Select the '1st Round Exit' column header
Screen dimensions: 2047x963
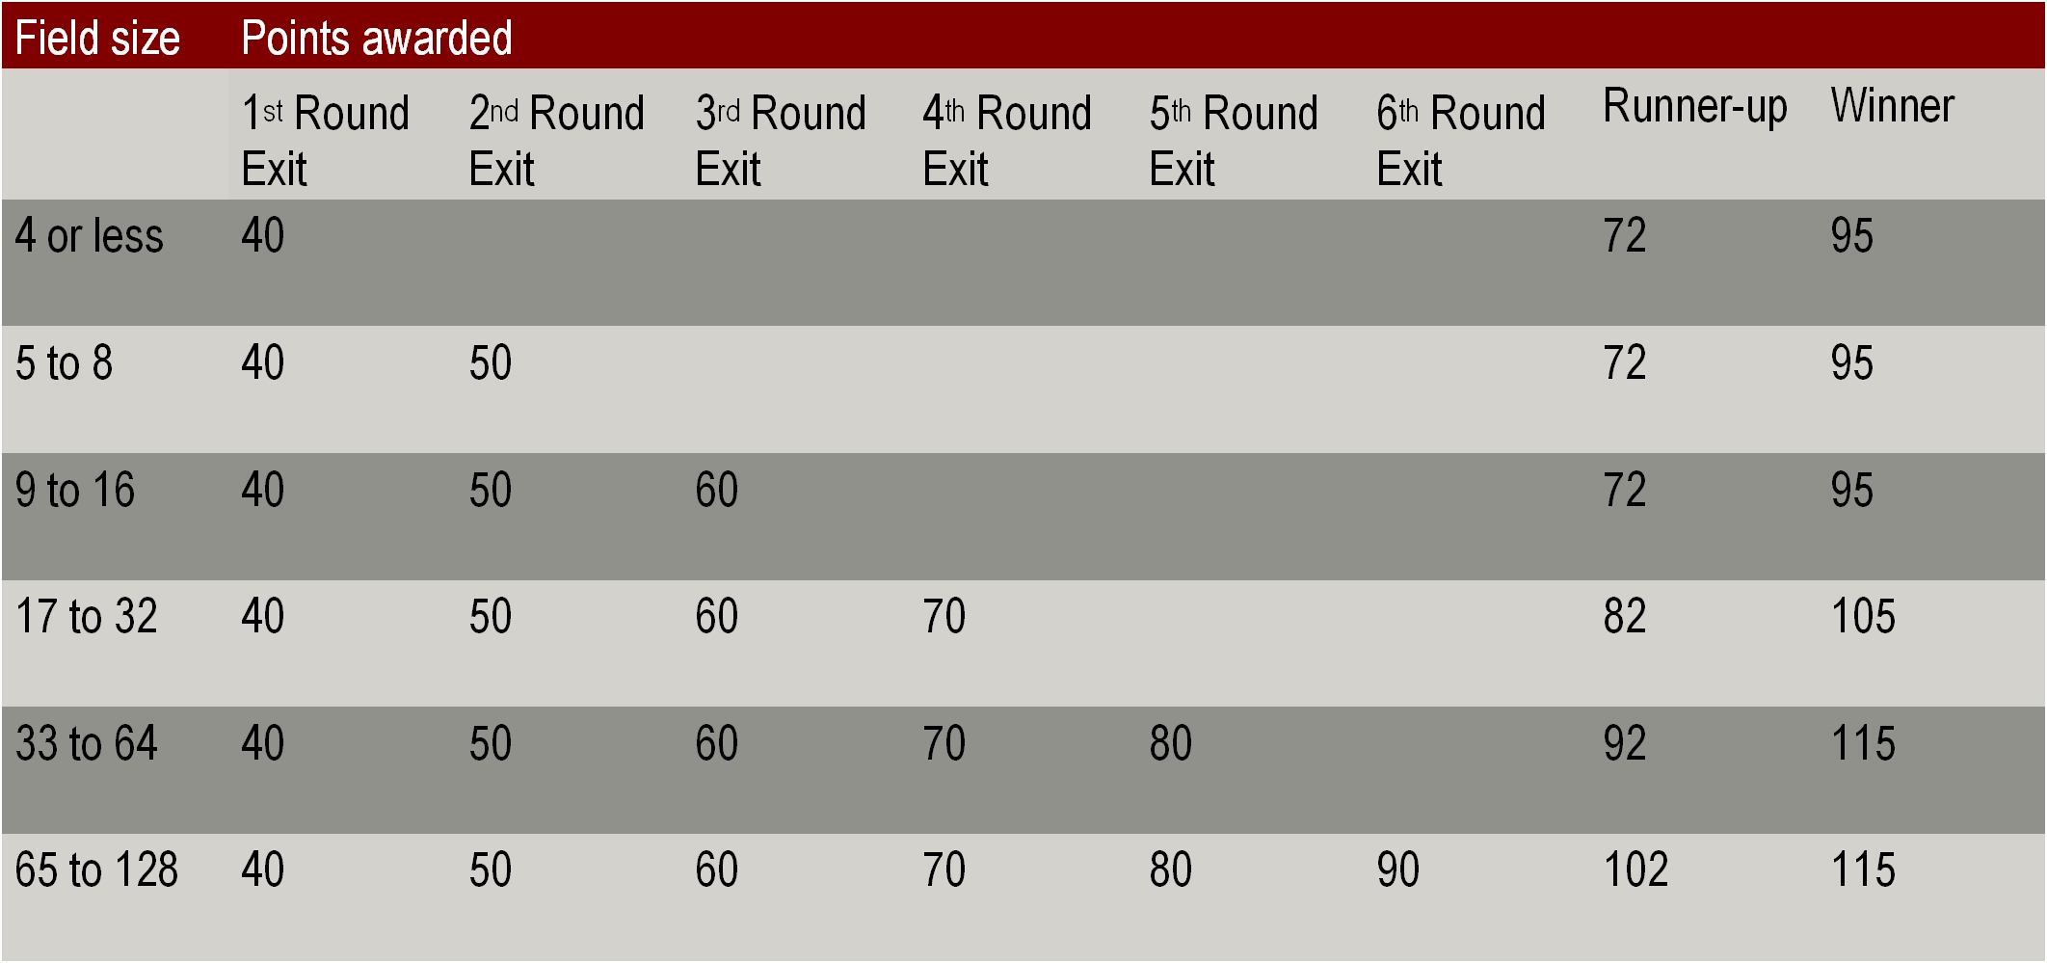click(x=325, y=140)
